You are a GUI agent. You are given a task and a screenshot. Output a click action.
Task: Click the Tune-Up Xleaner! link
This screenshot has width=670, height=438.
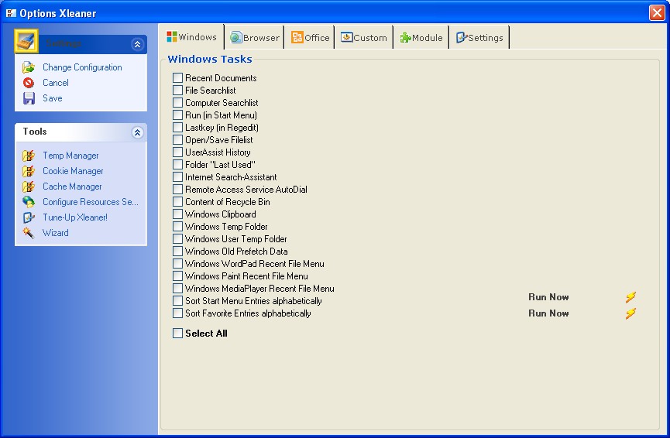[75, 217]
